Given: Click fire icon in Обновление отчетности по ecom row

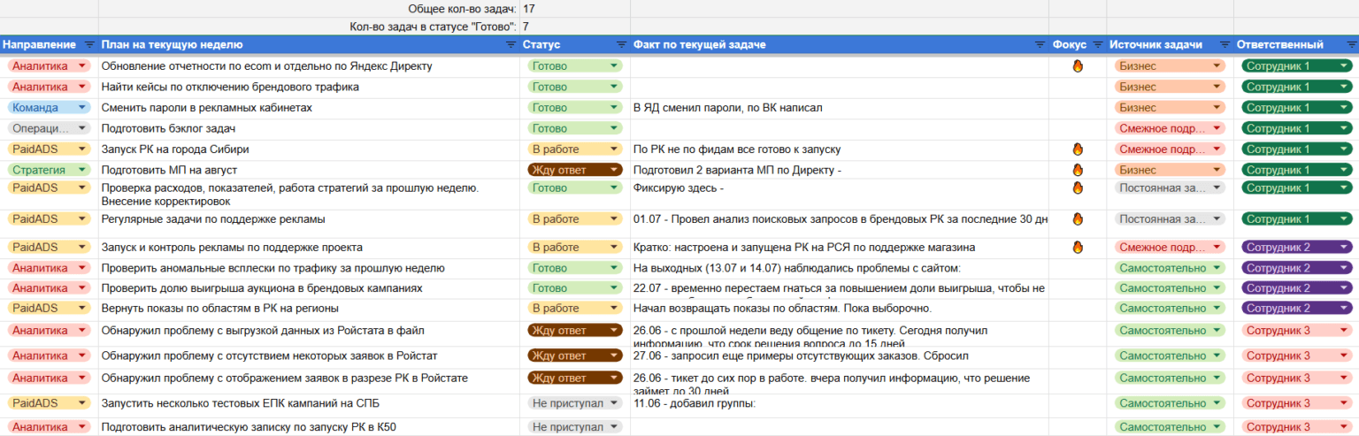Looking at the screenshot, I should tap(1078, 65).
